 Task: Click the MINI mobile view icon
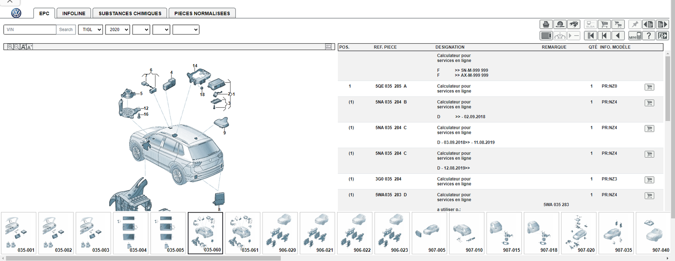(635, 36)
